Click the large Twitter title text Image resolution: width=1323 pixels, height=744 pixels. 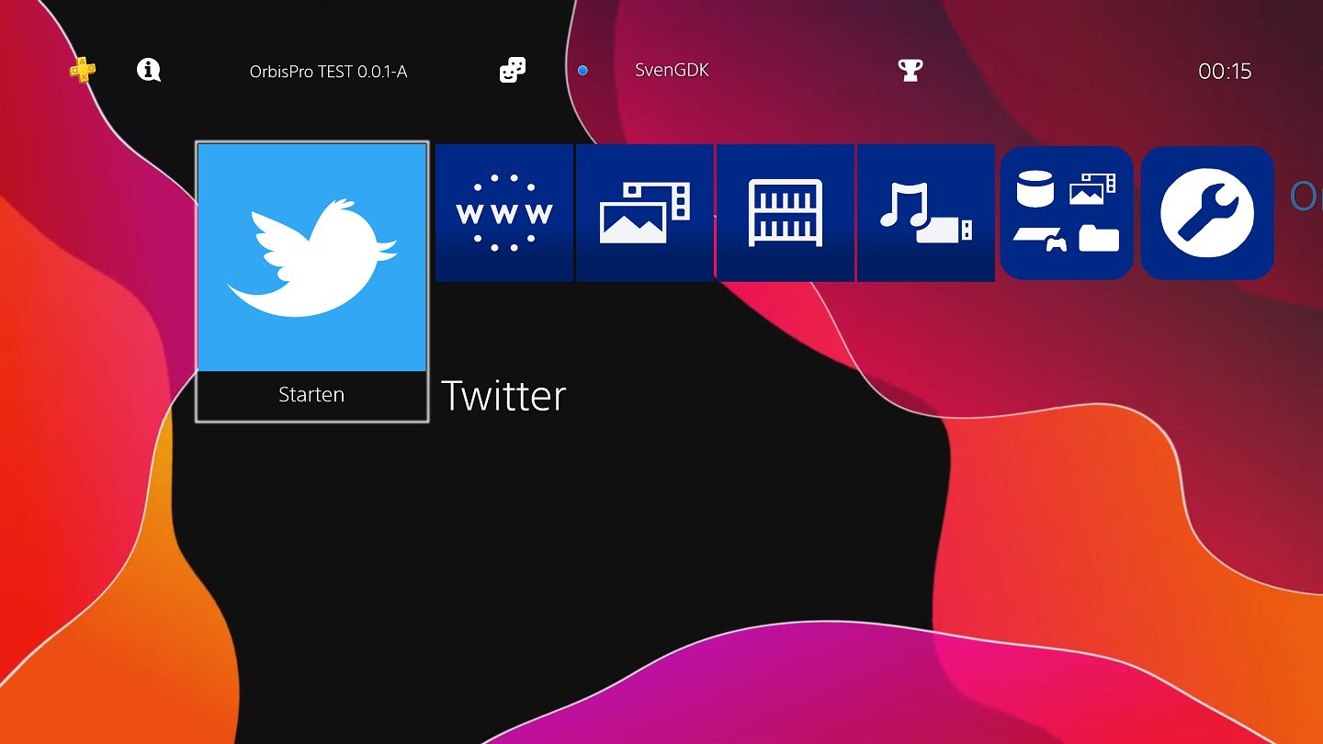click(x=503, y=396)
